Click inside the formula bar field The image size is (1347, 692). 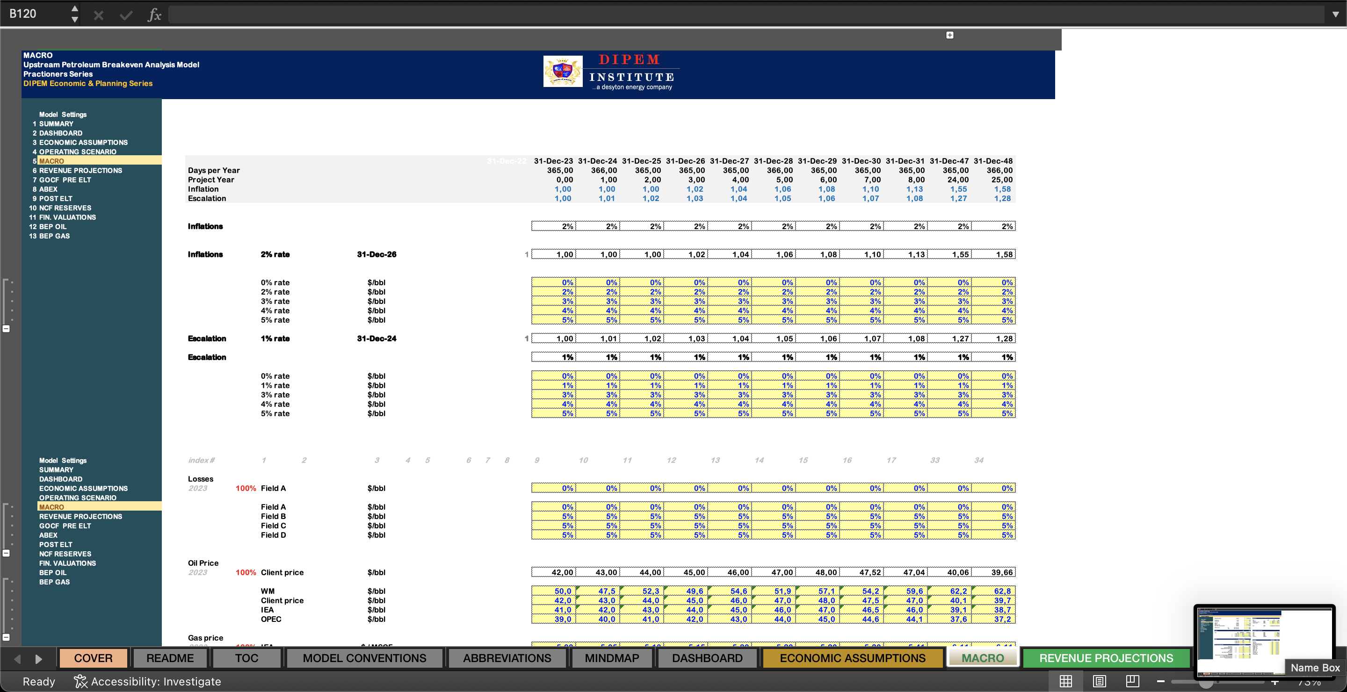747,14
